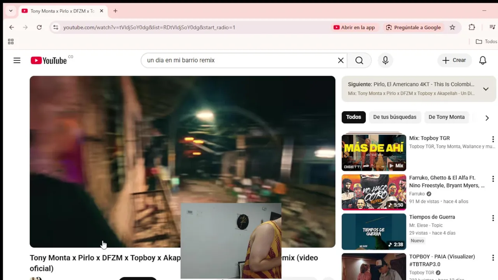Click Pregúntale a Google button
The image size is (498, 280).
tap(413, 27)
